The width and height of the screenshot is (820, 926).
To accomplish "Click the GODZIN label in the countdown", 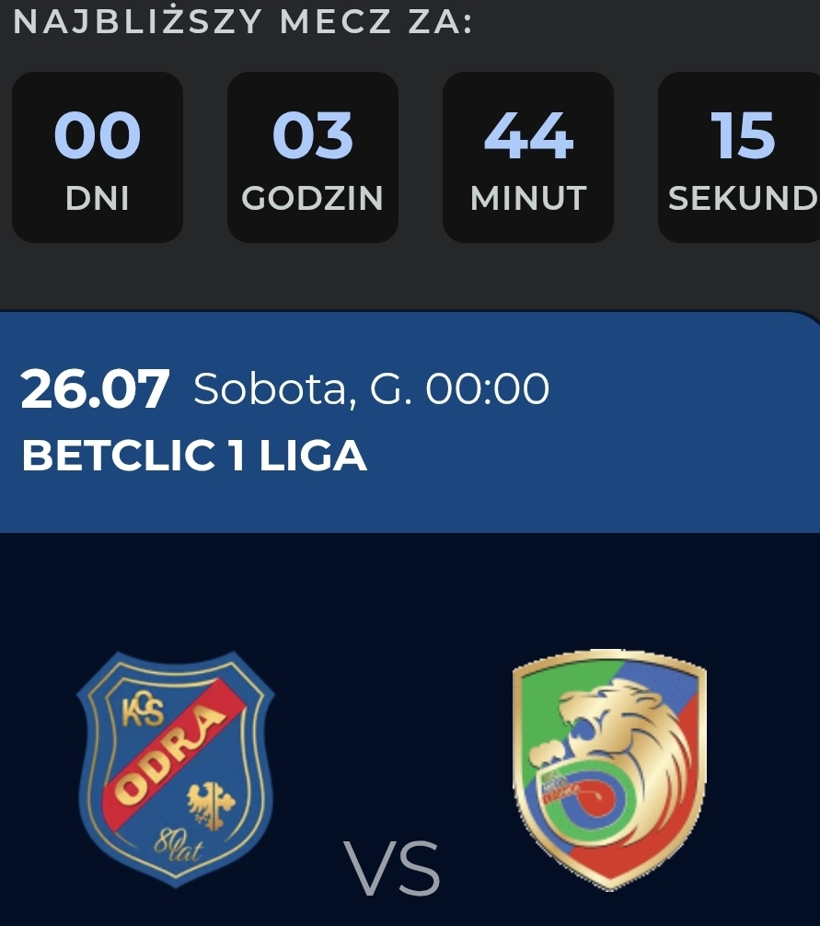I will (313, 198).
